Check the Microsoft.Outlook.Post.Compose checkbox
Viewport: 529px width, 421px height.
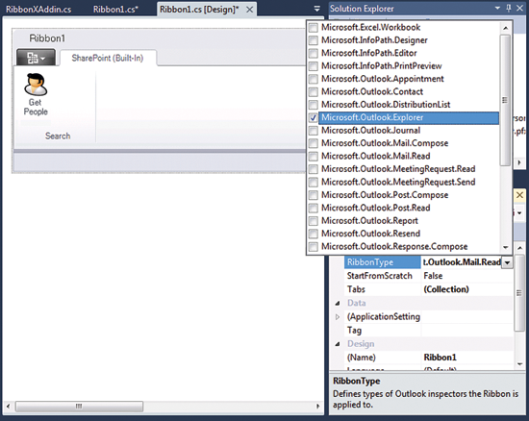[x=314, y=195]
